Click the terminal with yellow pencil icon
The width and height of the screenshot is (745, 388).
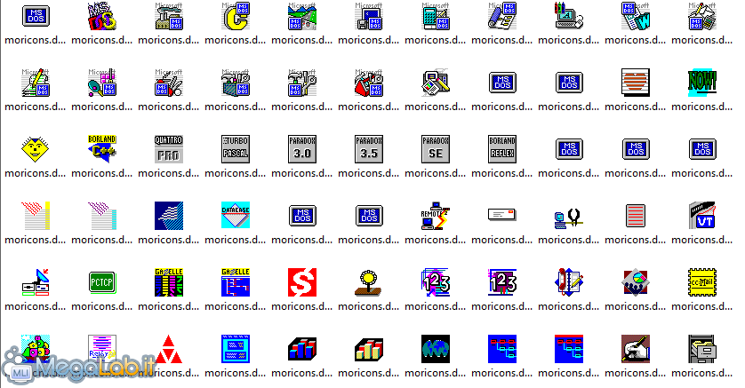436,83
